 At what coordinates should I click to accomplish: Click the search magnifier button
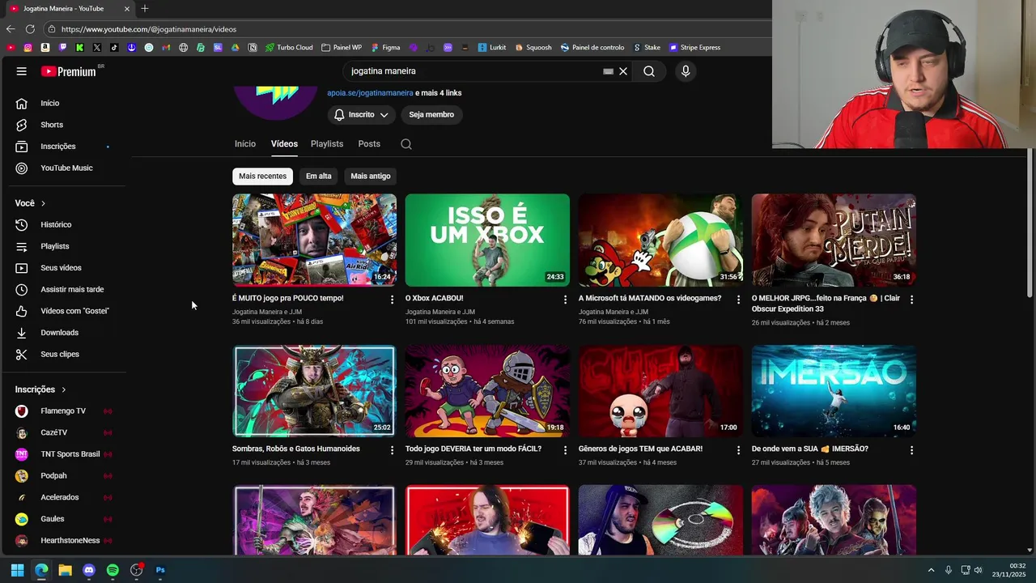click(649, 71)
